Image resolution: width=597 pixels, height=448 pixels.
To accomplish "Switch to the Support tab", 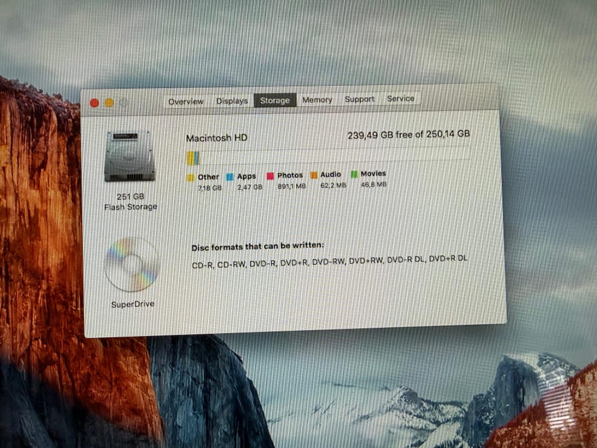I will pos(359,99).
